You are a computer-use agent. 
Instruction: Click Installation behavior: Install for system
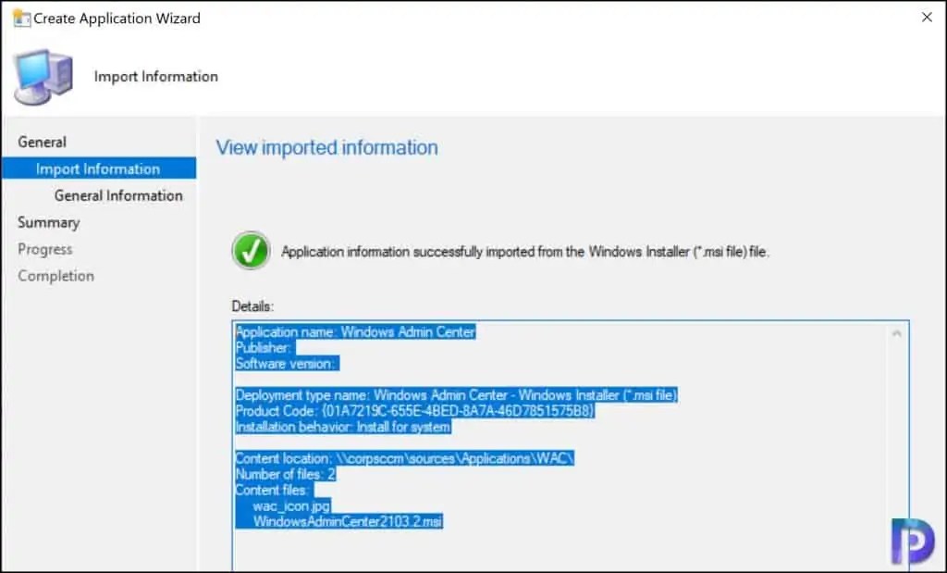pyautogui.click(x=343, y=427)
